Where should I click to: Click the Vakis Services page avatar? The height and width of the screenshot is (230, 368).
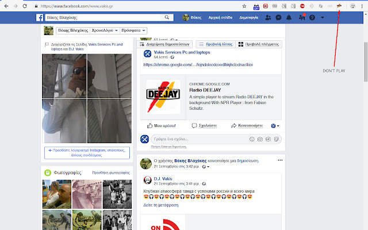[147, 53]
